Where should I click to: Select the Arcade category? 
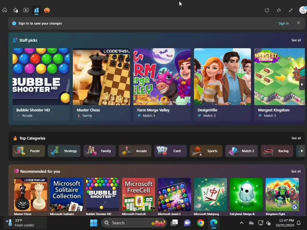point(135,151)
